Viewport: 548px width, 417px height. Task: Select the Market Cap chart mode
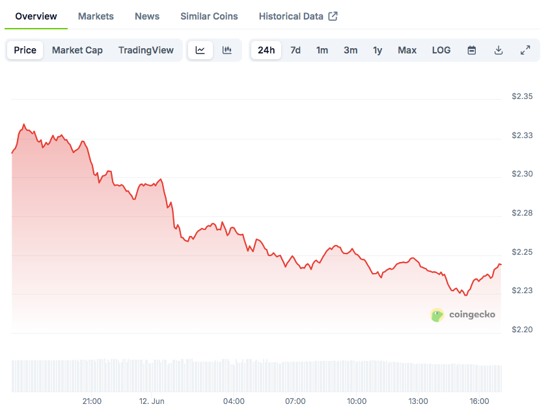(77, 50)
